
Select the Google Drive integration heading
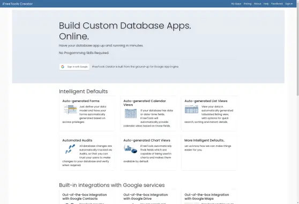146,197
